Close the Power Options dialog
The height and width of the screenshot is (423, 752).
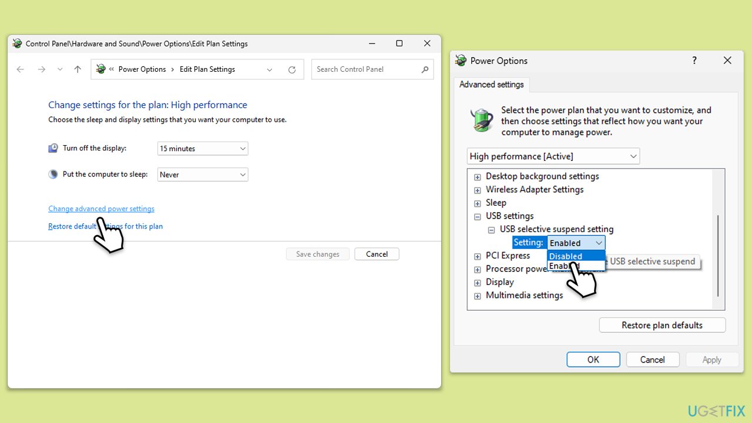727,61
